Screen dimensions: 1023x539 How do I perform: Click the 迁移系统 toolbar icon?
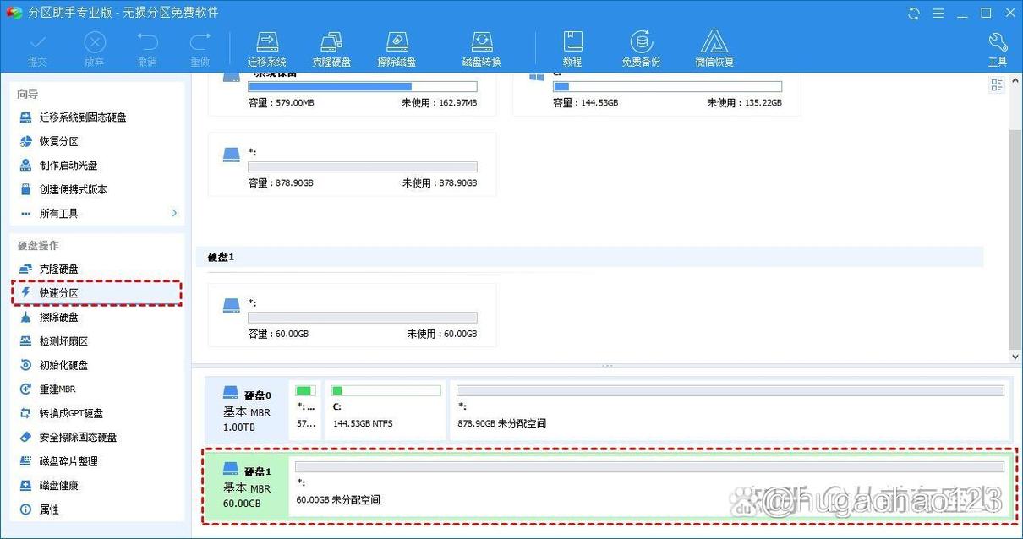(267, 48)
